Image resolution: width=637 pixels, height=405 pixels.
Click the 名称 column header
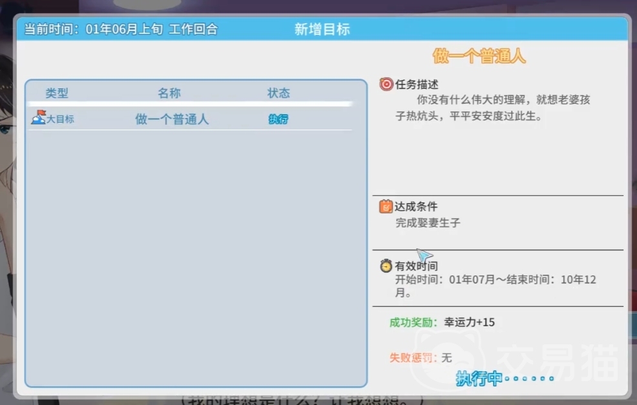(x=169, y=94)
